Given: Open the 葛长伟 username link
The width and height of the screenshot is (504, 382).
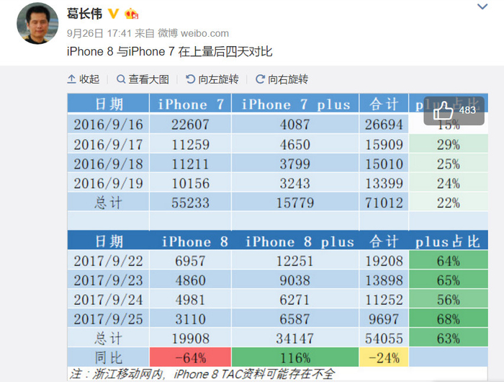Looking at the screenshot, I should [x=84, y=14].
